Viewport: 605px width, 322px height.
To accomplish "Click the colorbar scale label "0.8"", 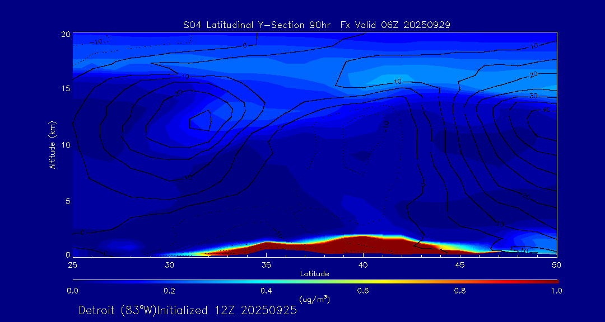I will pyautogui.click(x=460, y=291).
